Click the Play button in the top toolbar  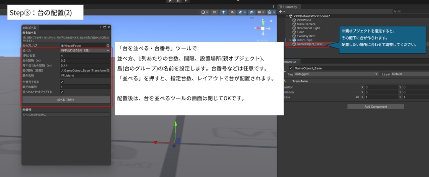[170, 1]
